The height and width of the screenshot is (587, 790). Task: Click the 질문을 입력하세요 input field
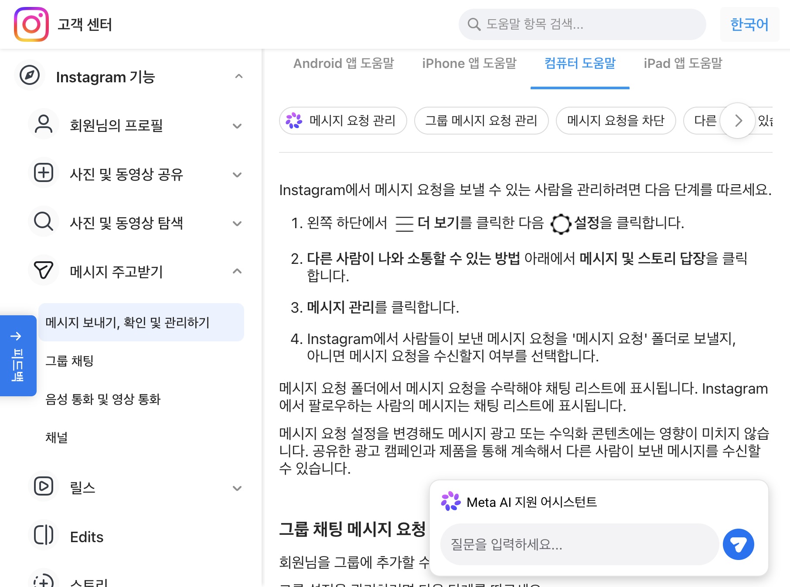click(579, 544)
